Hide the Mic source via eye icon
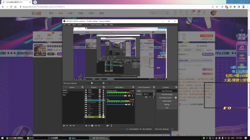250x140 pixels. [x=100, y=115]
